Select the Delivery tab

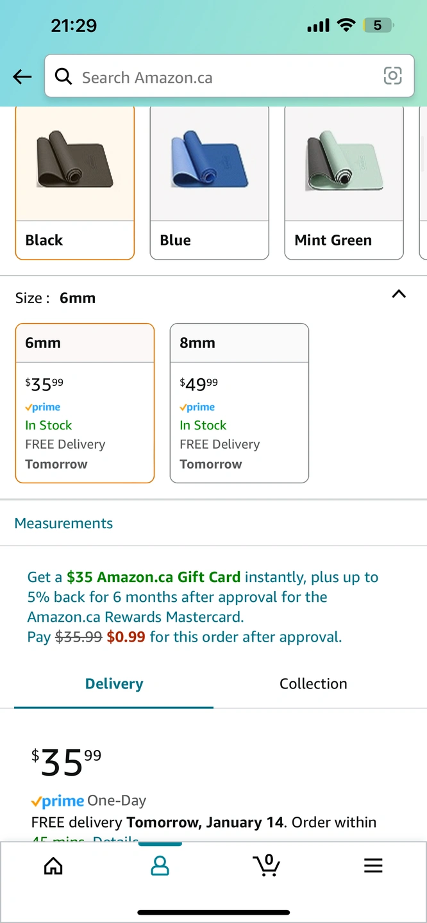click(x=114, y=684)
